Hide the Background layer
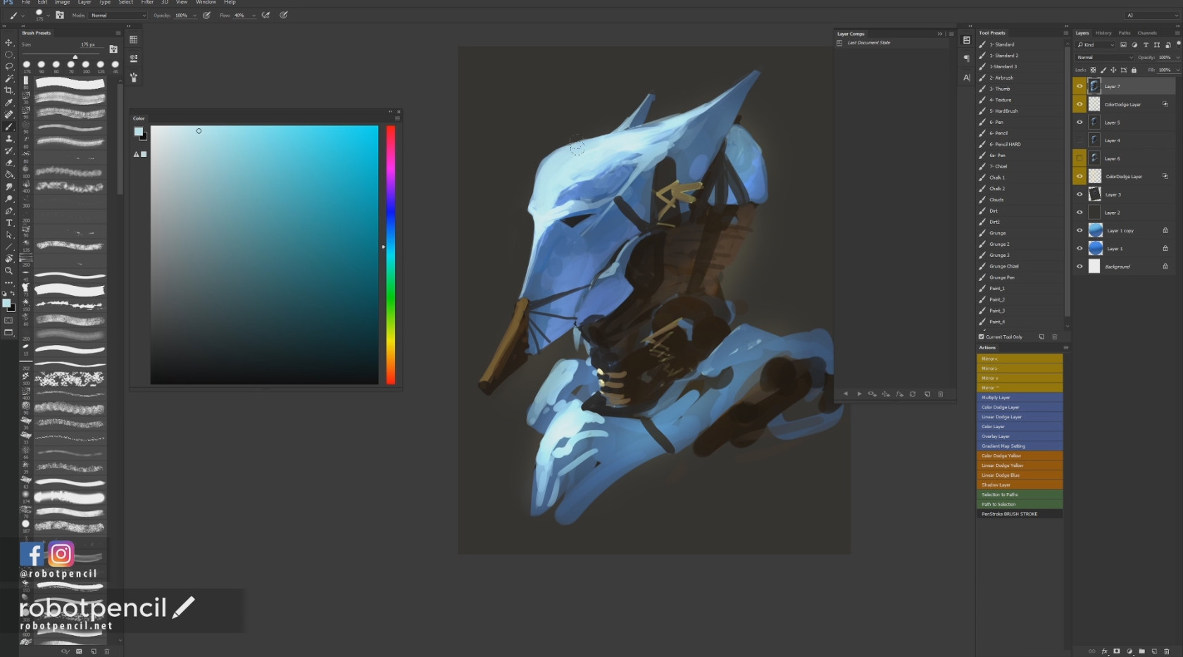Viewport: 1183px width, 657px height. click(x=1079, y=266)
